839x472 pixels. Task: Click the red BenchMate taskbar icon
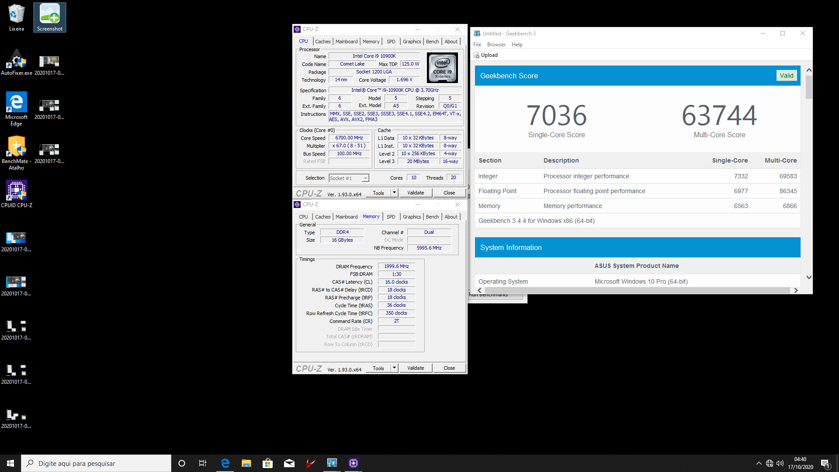point(311,463)
